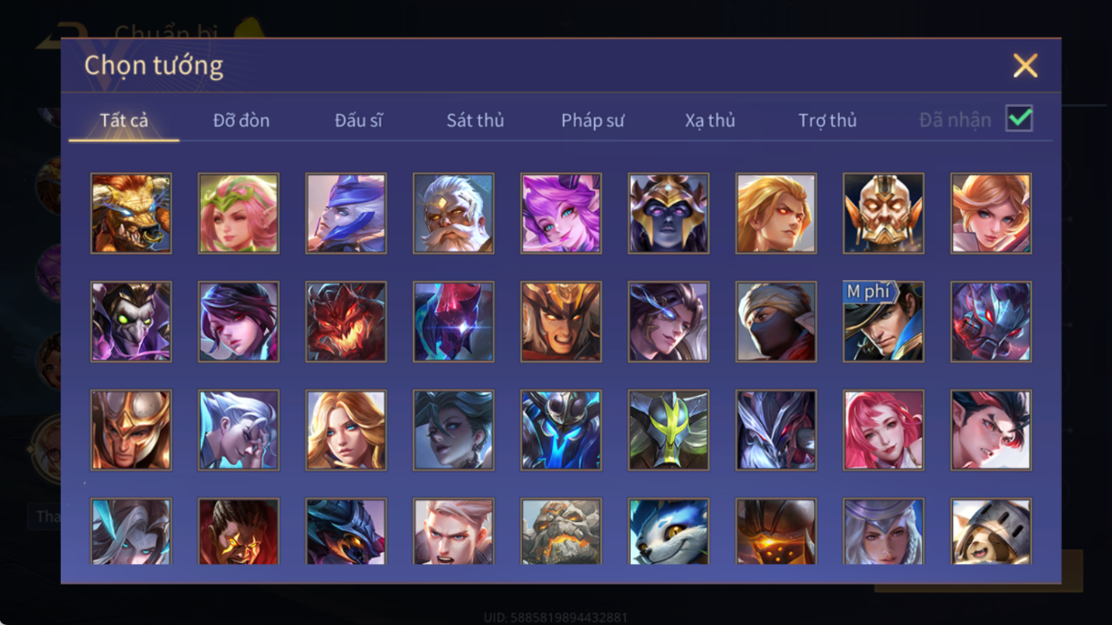The image size is (1112, 625).
Task: Select the orange lion beast hero portrait
Action: point(131,214)
